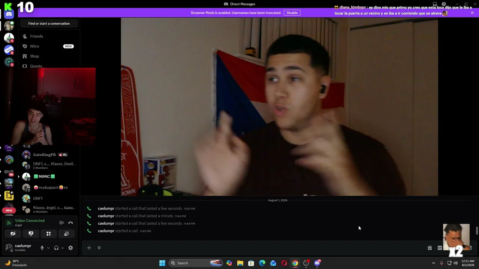Open the soundboard
Image resolution: width=479 pixels, height=269 pixels.
click(x=67, y=234)
